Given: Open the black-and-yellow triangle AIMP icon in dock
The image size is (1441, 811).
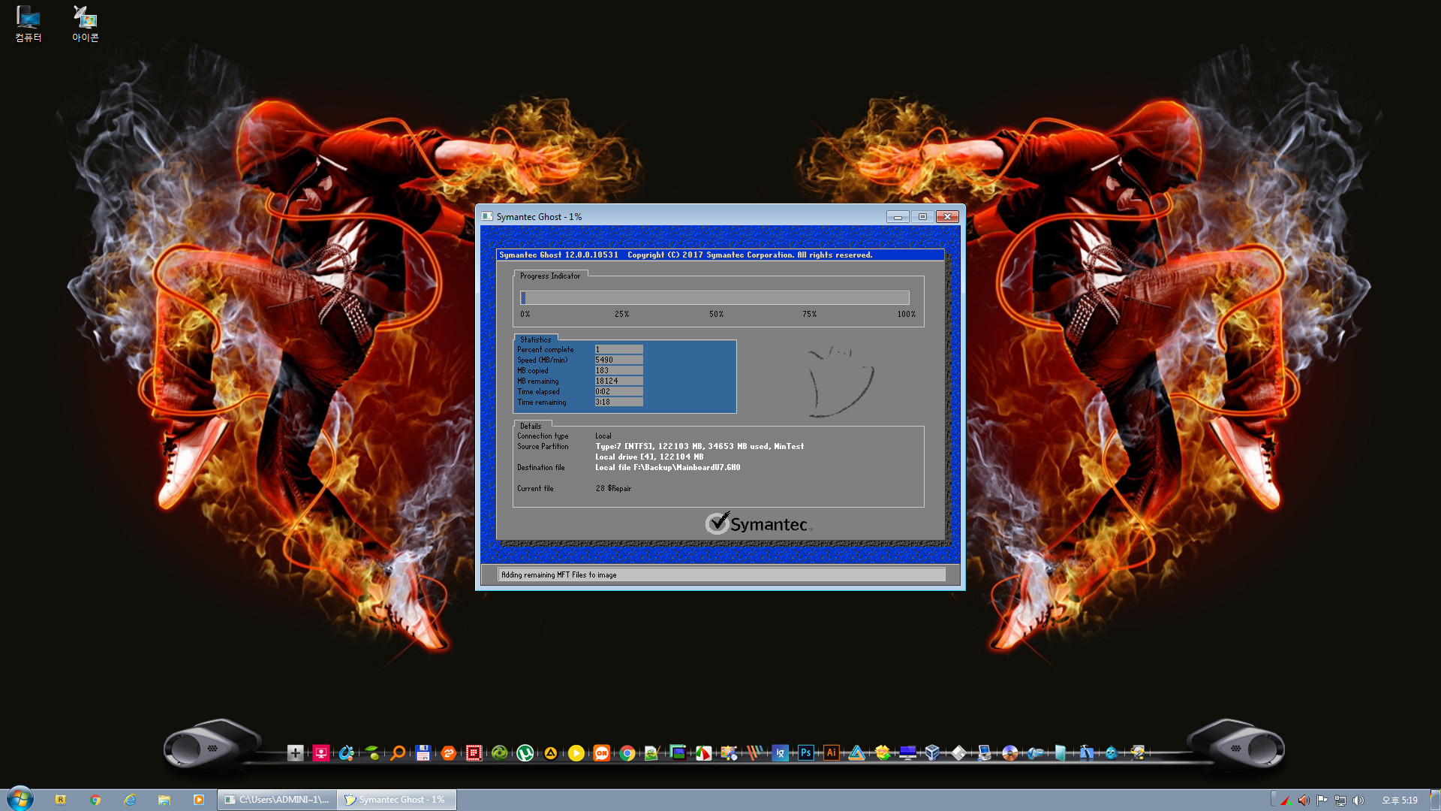Looking at the screenshot, I should click(551, 752).
